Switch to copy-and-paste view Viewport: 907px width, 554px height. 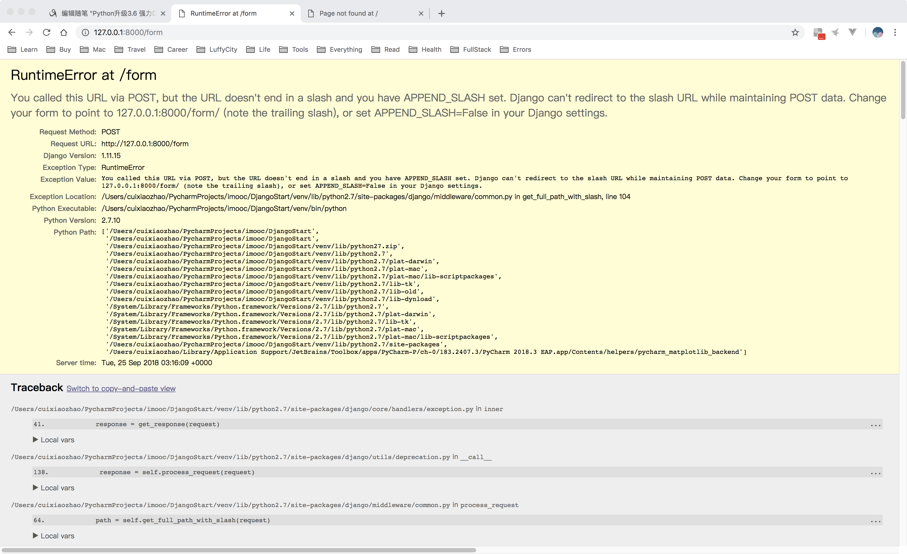tap(121, 388)
